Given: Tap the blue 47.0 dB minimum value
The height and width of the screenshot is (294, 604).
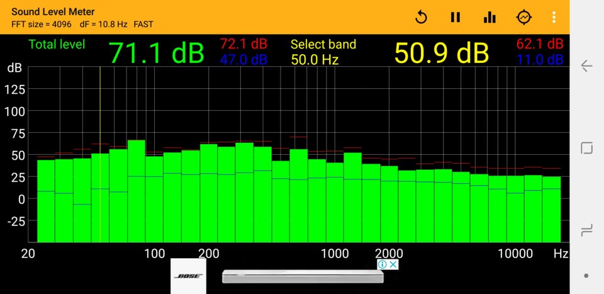Looking at the screenshot, I should pyautogui.click(x=244, y=60).
